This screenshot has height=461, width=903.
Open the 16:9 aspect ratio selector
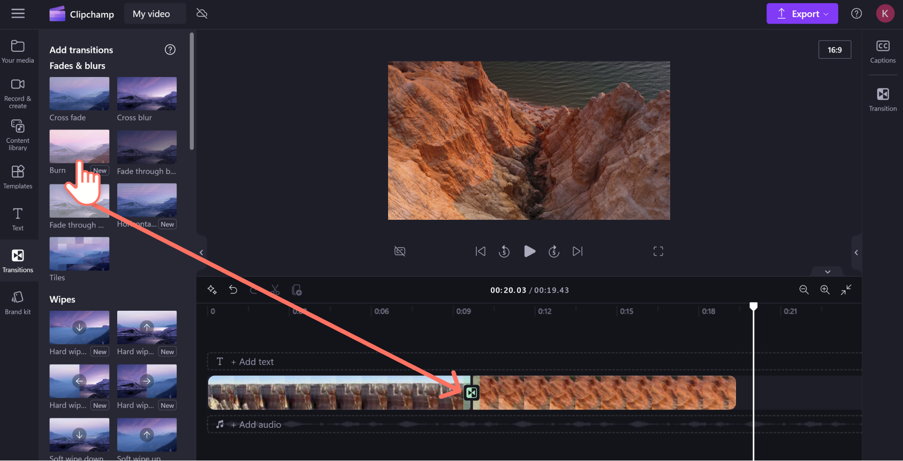[x=834, y=50]
